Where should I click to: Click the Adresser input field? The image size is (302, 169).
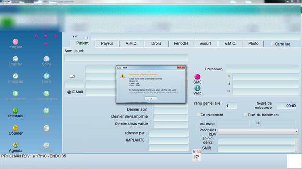click(234, 123)
